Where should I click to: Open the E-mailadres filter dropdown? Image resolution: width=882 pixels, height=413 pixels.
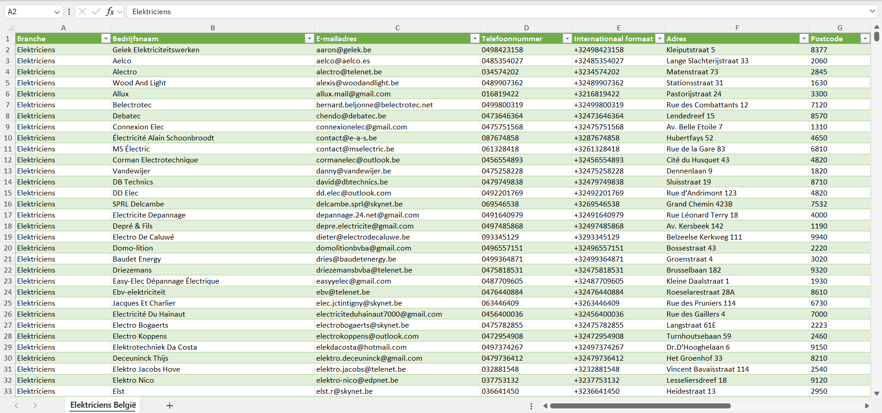[x=475, y=39]
